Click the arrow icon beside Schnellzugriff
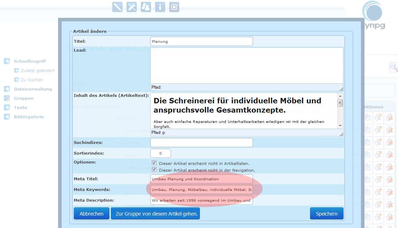398x228 pixels. (7, 61)
